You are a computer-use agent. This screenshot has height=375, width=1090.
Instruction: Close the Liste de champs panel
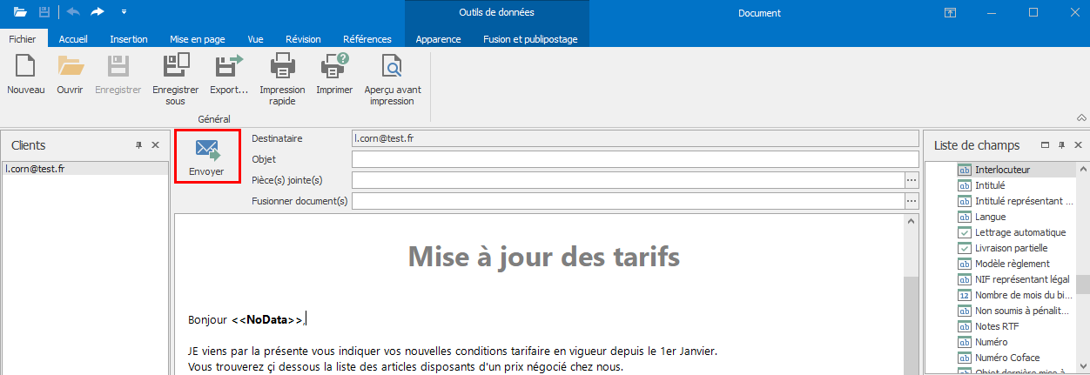tap(1078, 145)
